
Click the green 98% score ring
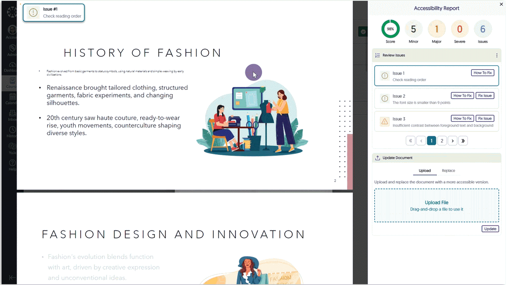click(x=390, y=29)
